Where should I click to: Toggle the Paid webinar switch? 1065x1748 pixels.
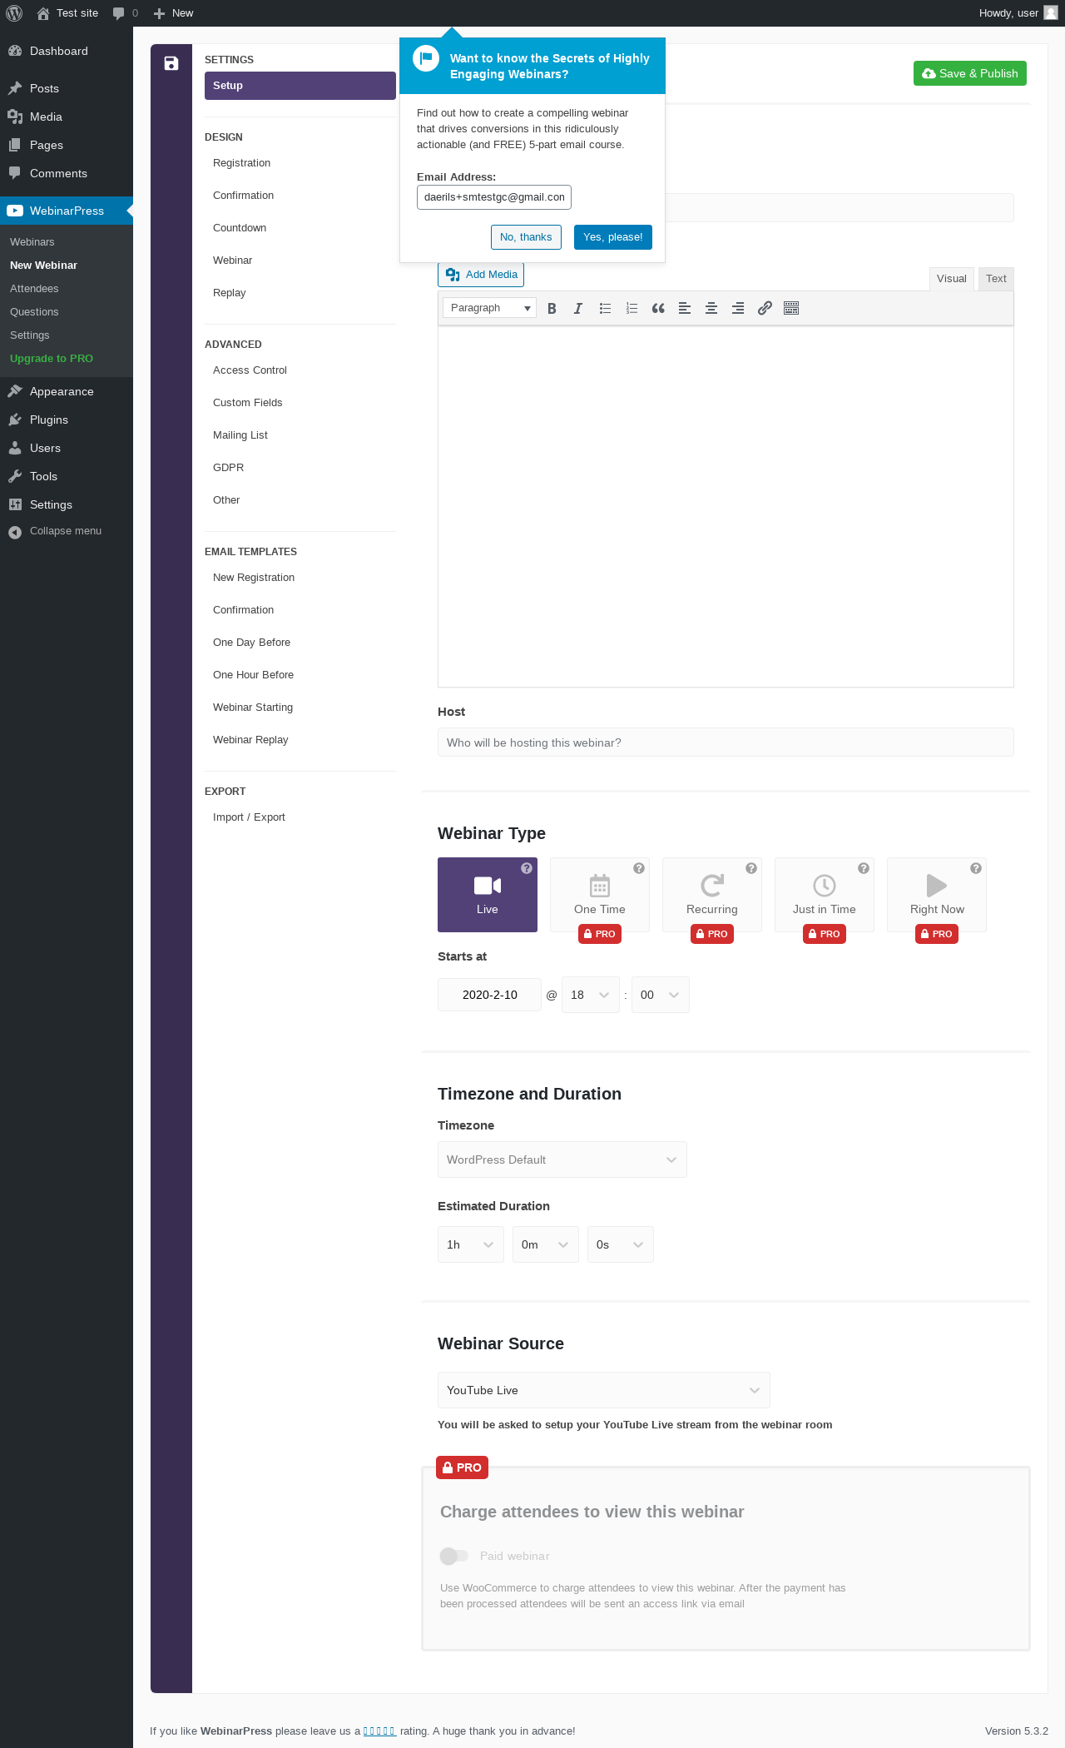[454, 1556]
